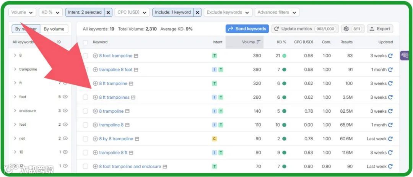Open SERP icon for 'trampoline 8 foot'

pyautogui.click(x=136, y=70)
